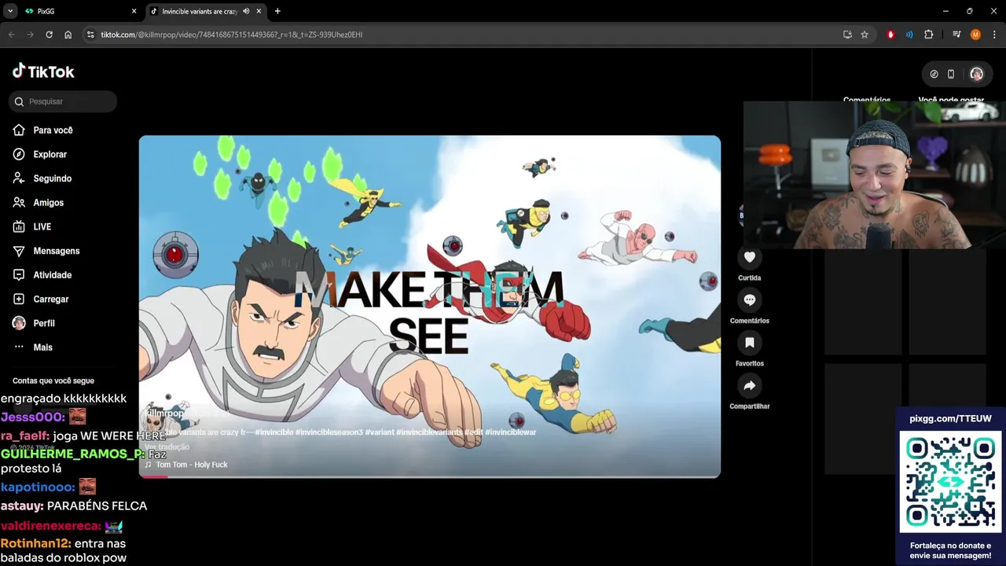
Task: Open the tab search dropdown arrow
Action: point(10,11)
